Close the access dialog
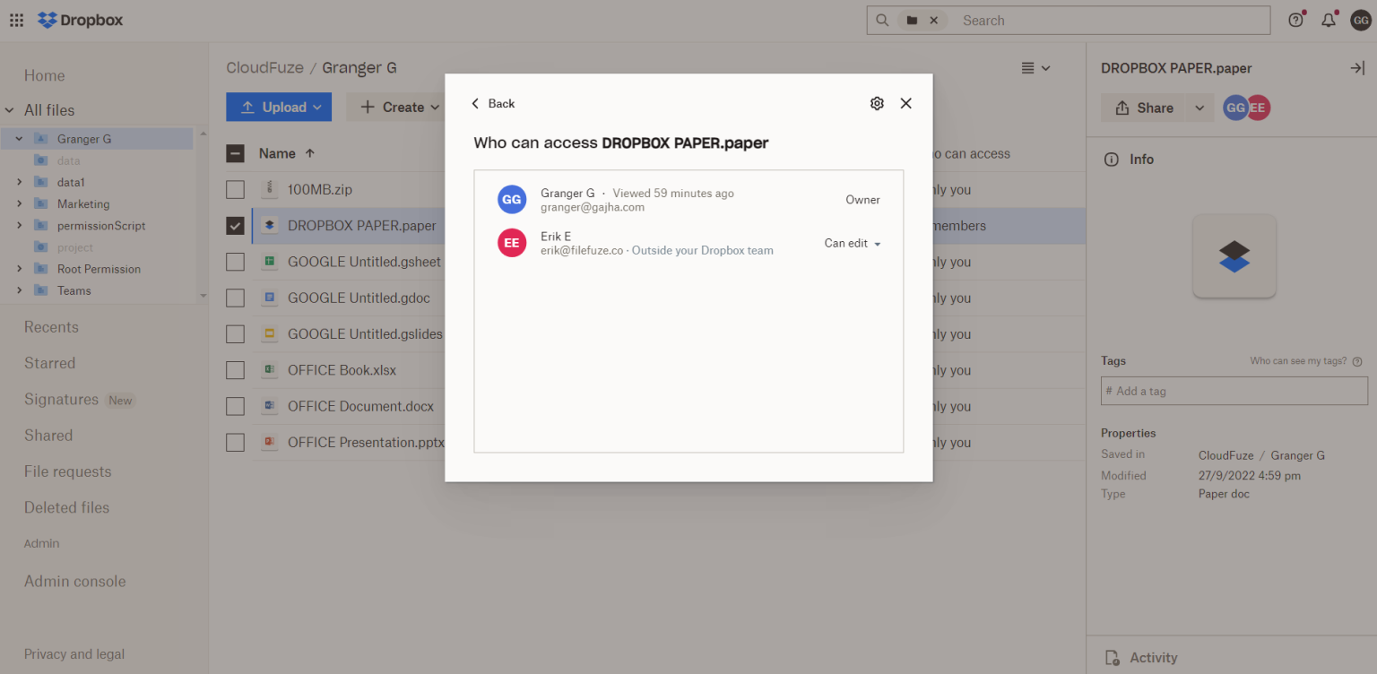This screenshot has width=1377, height=674. coord(905,103)
